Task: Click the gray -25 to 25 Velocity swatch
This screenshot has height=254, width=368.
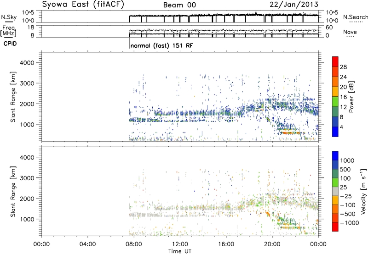Action: click(335, 191)
